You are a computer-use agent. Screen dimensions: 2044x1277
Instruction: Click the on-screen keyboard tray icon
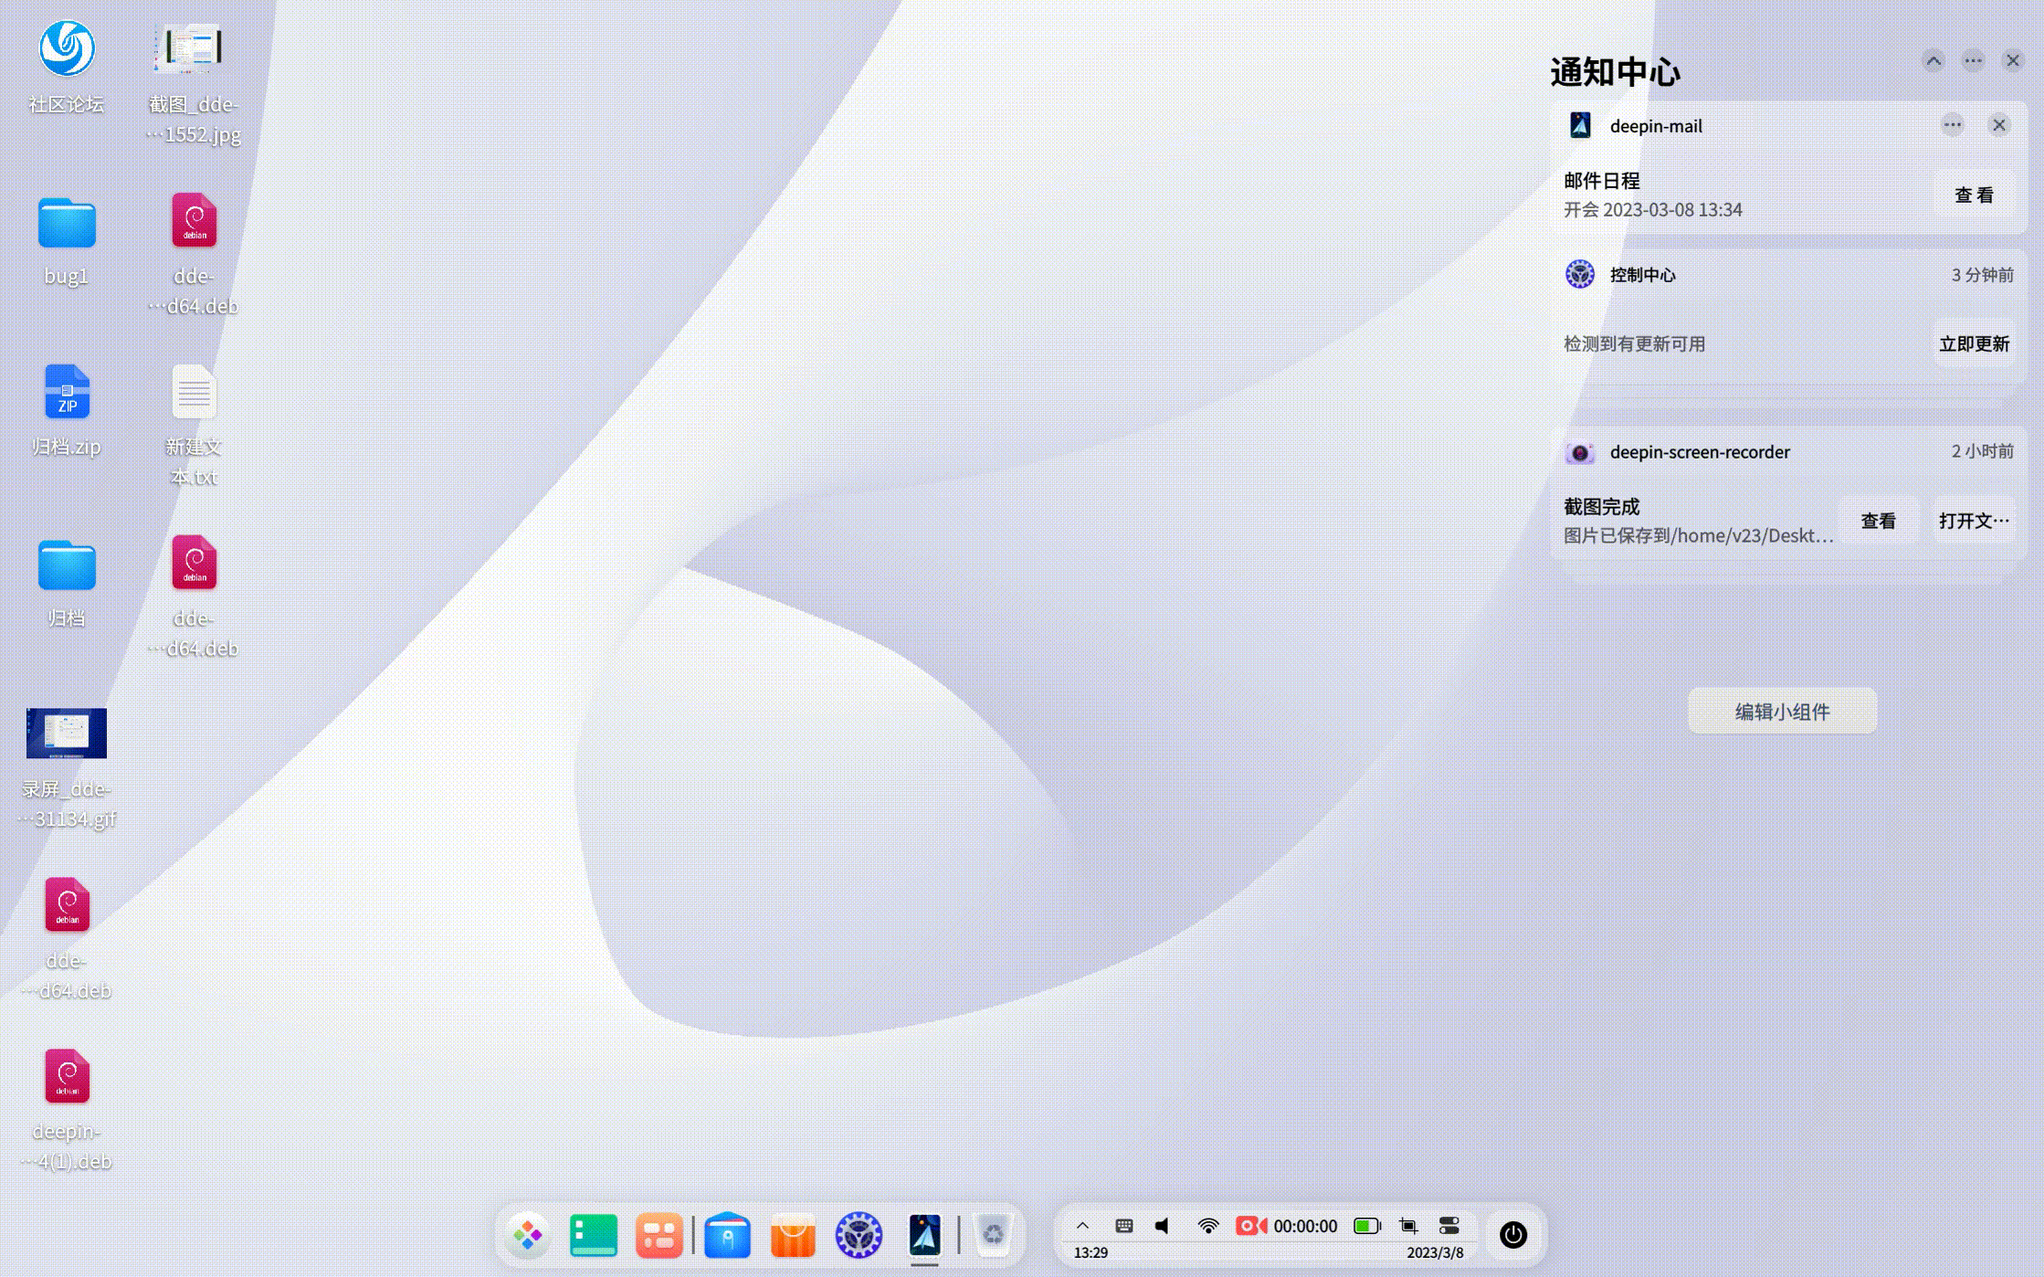[x=1124, y=1226]
